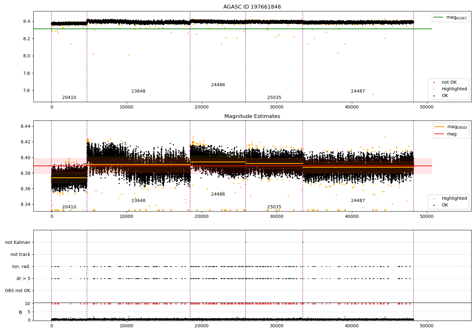Click the 8.40 y-axis tick label
This screenshot has height=333, width=476.
click(26, 158)
